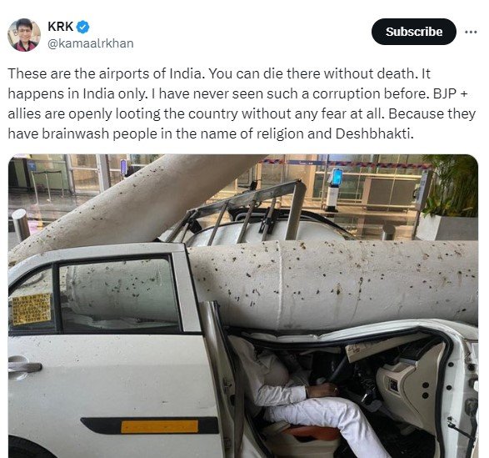Visit the @kamaalrkhan handle link

91,43
